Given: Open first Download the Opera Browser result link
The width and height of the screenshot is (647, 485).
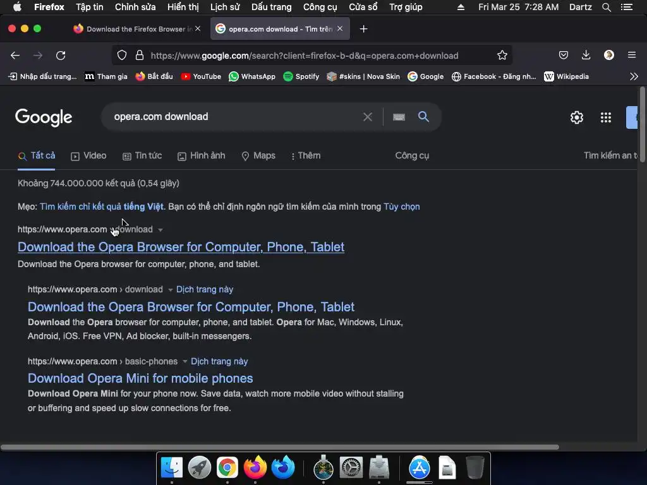Looking at the screenshot, I should [181, 247].
